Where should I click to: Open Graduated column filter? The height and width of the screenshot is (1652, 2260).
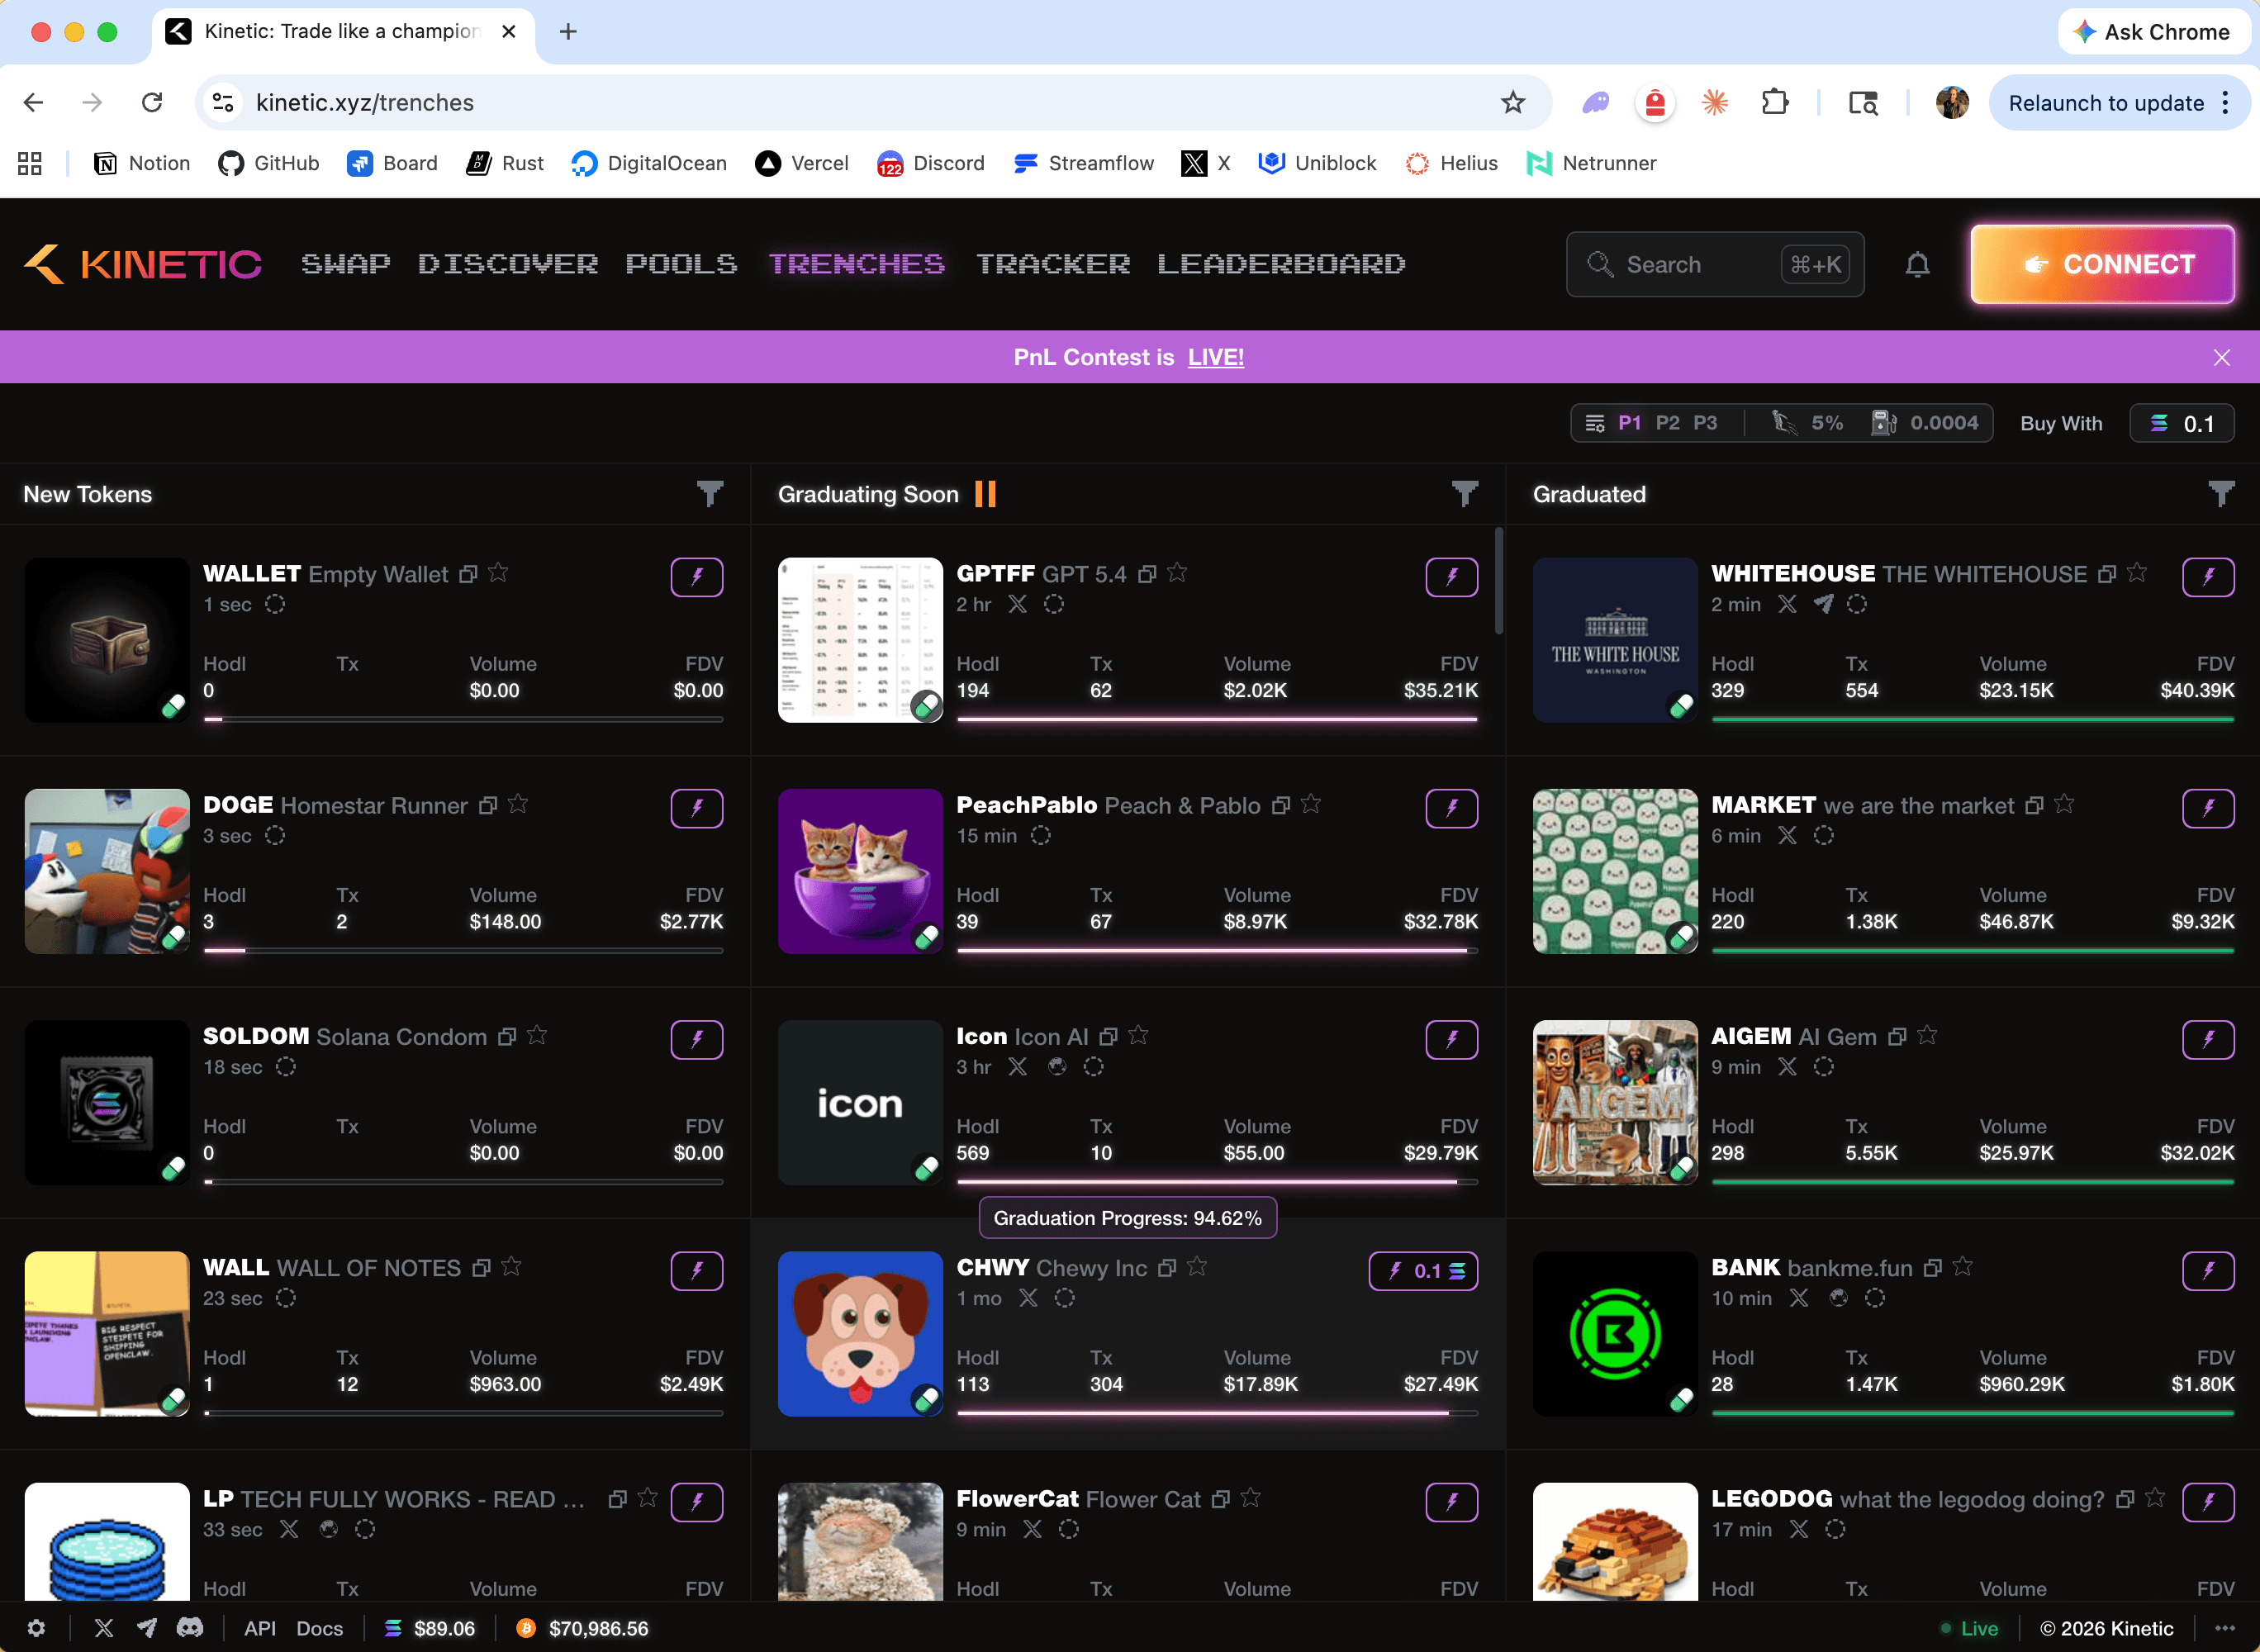(x=2220, y=493)
